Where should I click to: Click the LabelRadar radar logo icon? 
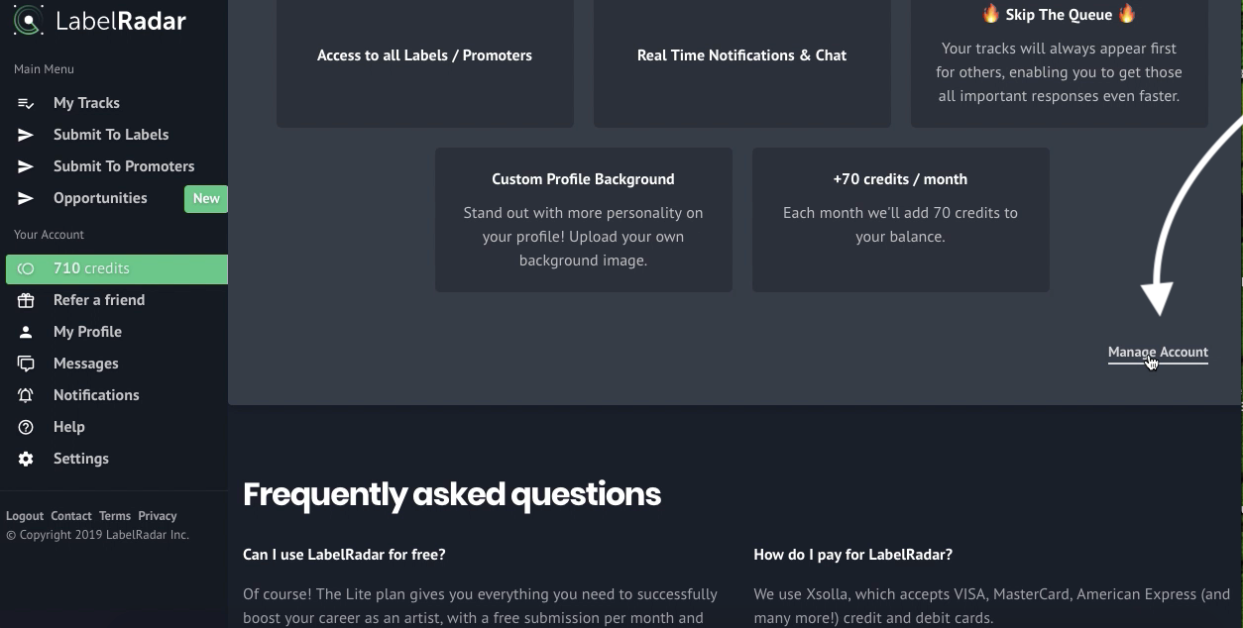click(29, 20)
